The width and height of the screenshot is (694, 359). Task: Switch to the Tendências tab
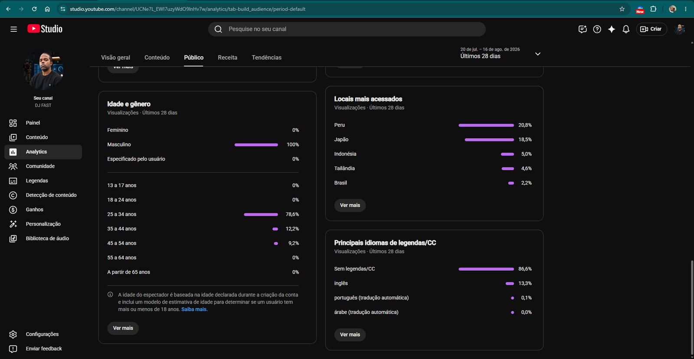pyautogui.click(x=266, y=58)
